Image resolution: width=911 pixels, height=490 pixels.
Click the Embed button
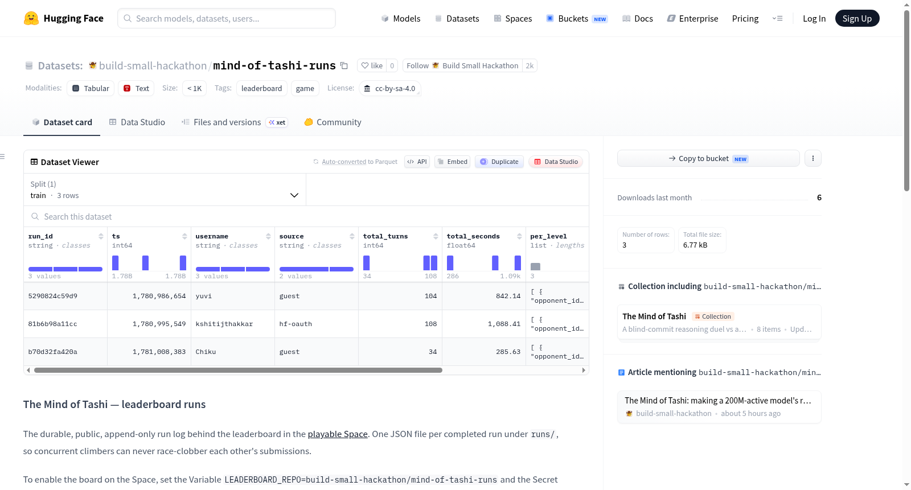[453, 162]
